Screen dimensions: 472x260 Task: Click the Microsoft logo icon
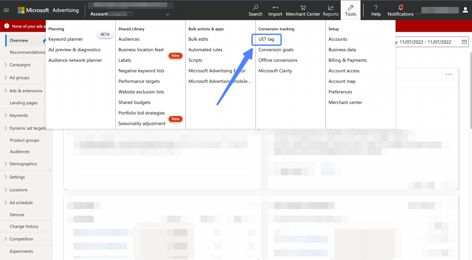(x=21, y=10)
